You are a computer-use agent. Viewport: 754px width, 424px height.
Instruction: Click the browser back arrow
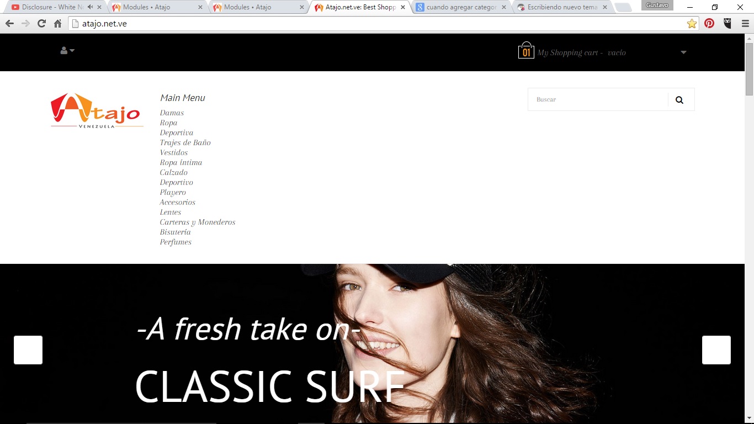click(x=9, y=24)
